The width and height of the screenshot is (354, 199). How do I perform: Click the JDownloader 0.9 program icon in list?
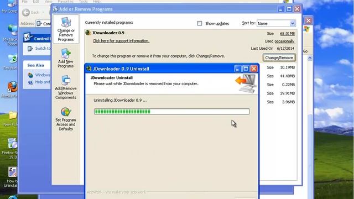88,33
